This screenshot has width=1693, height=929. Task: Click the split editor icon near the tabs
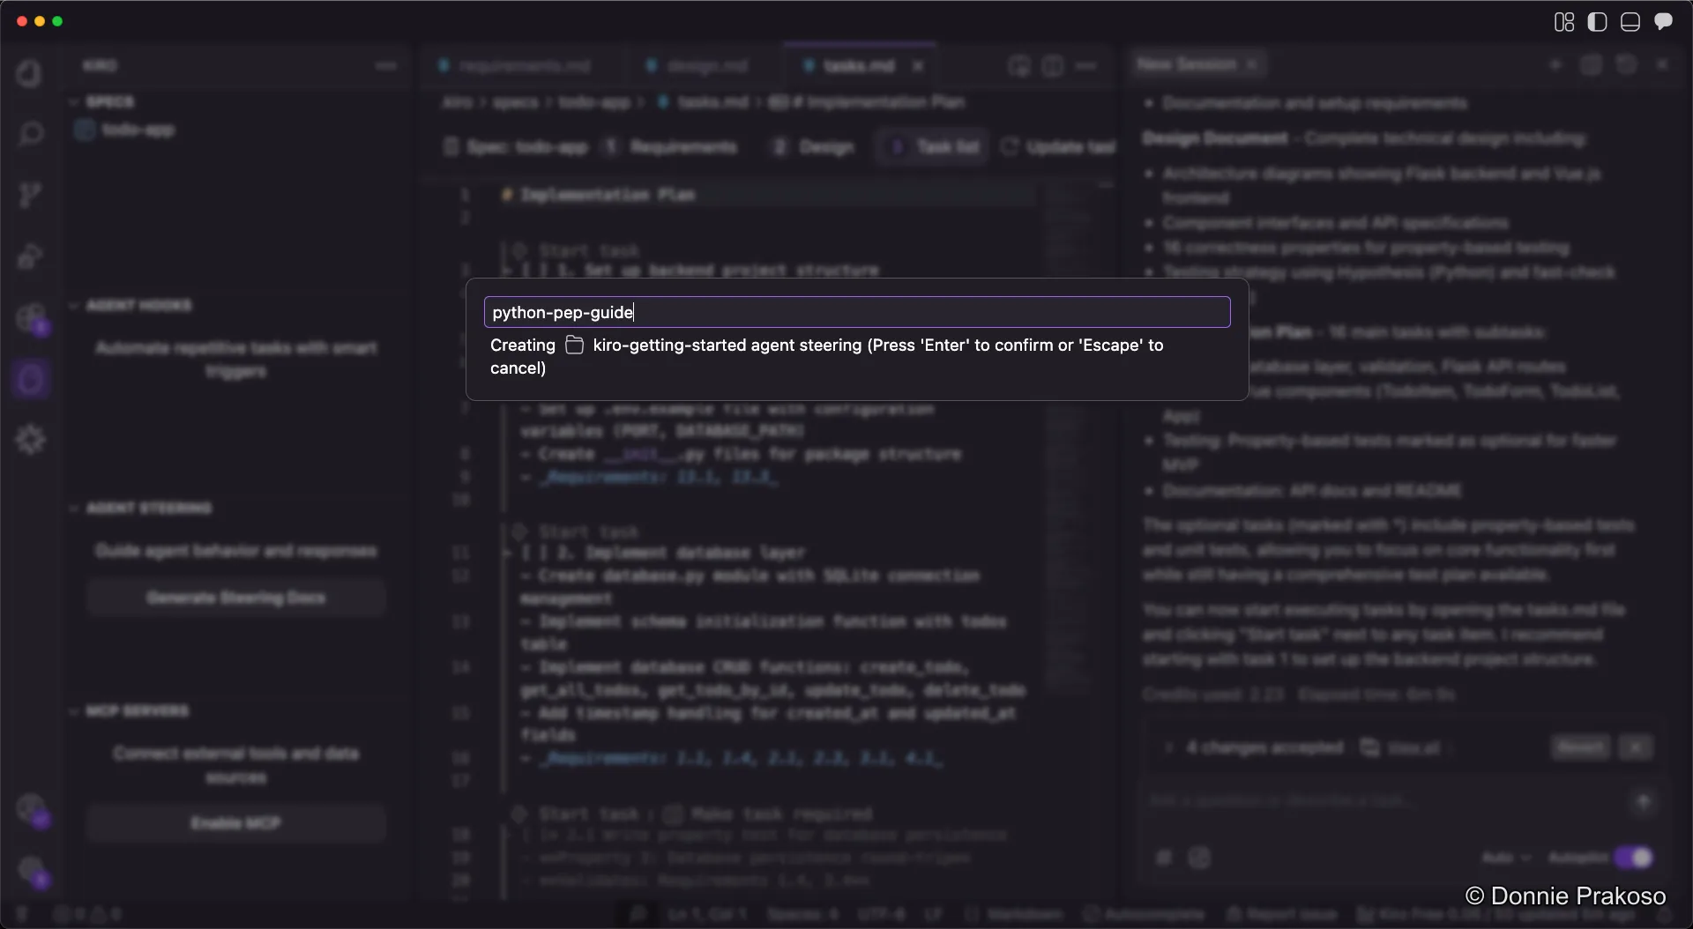point(1052,65)
